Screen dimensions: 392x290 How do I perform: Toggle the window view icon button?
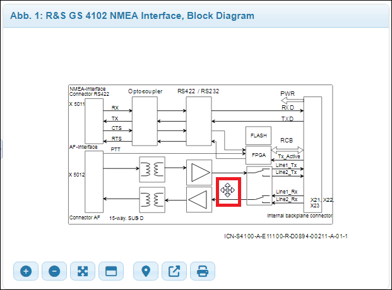111,271
